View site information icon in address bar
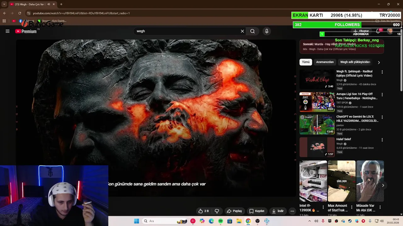This screenshot has width=403, height=226. pyautogui.click(x=29, y=13)
